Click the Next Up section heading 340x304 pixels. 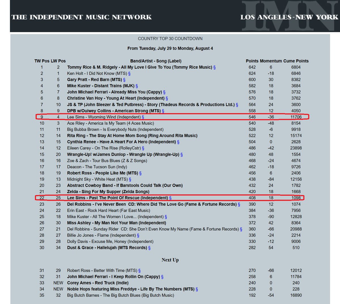pyautogui.click(x=170, y=260)
